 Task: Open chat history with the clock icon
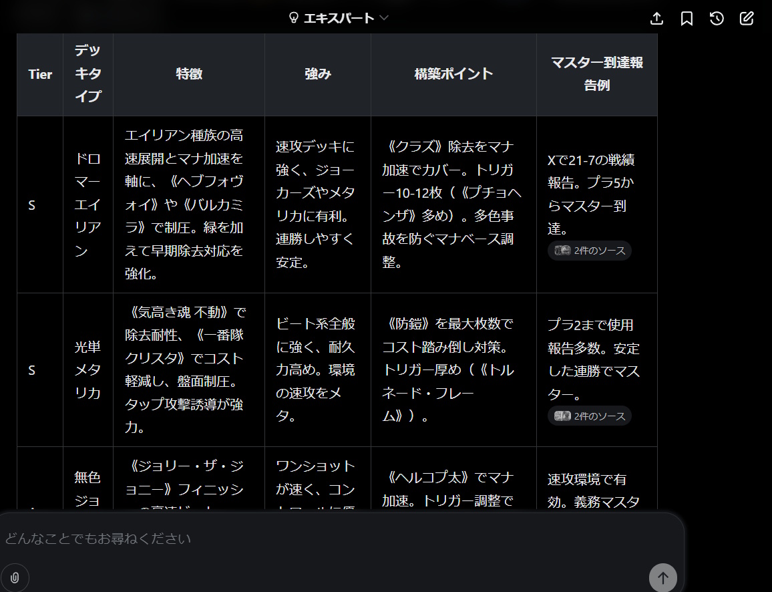point(717,19)
